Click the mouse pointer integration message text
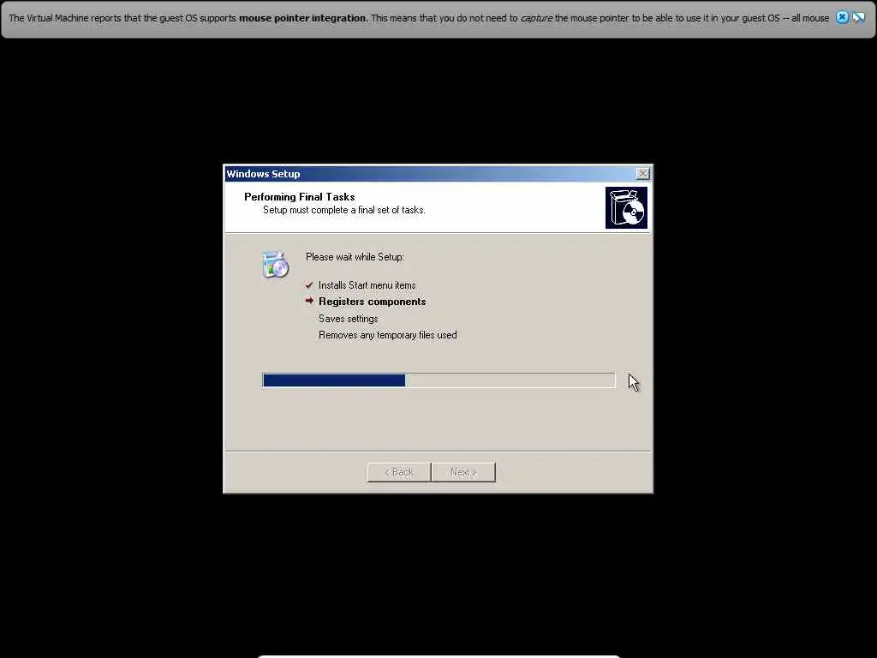 pyautogui.click(x=419, y=18)
